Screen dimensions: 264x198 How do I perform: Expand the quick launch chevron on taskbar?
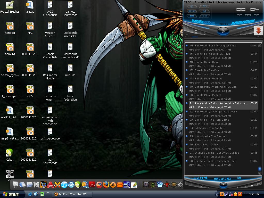48,193
